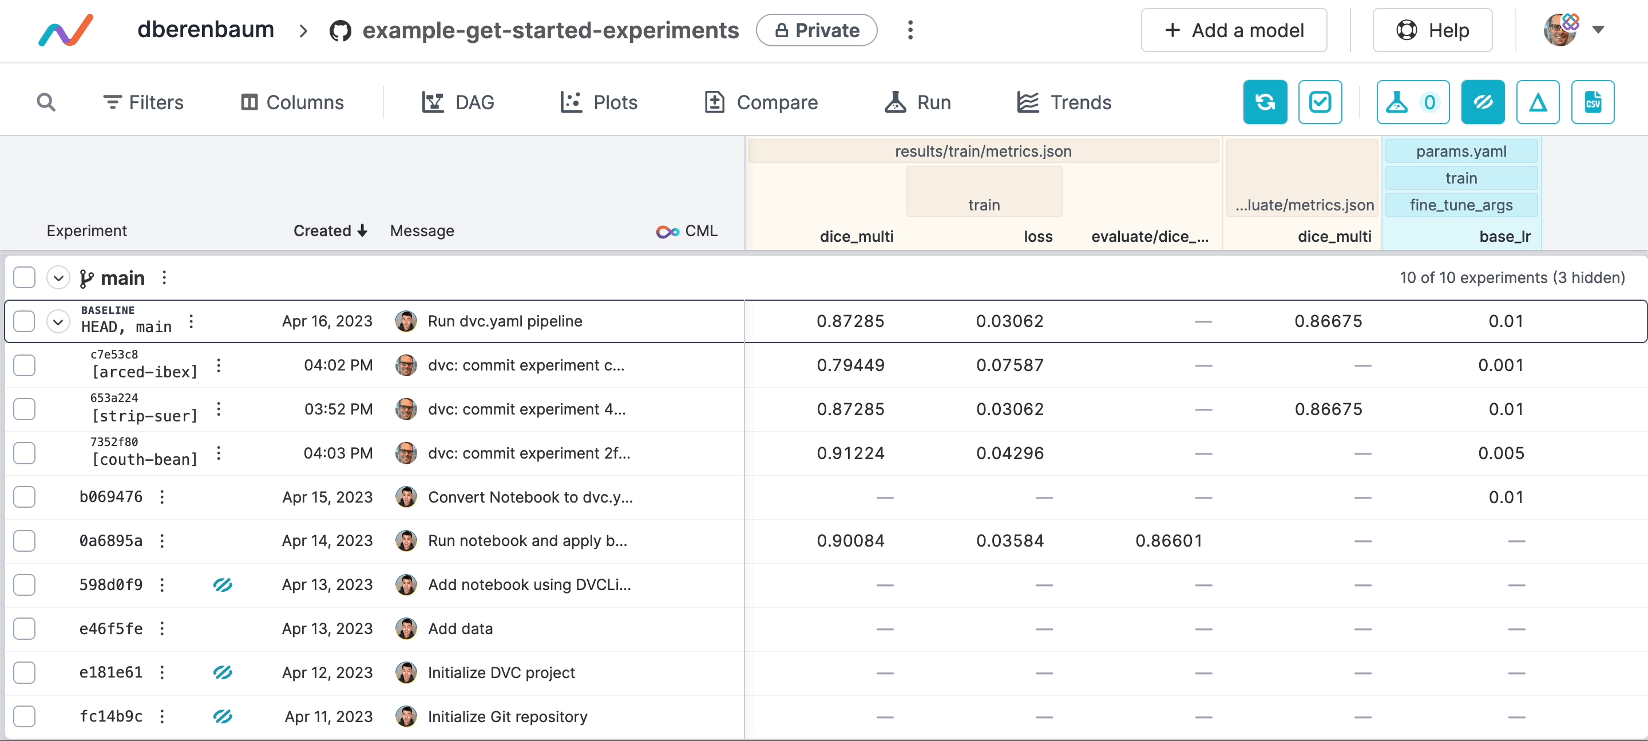Open the Trends view
The image size is (1648, 741).
coord(1064,102)
